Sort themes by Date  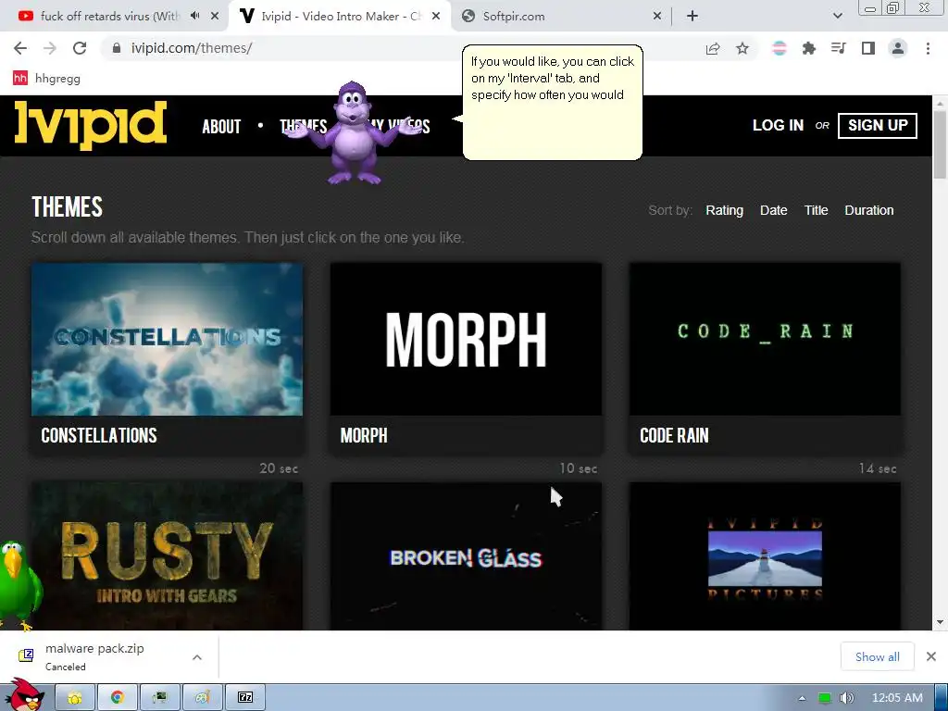click(x=773, y=210)
